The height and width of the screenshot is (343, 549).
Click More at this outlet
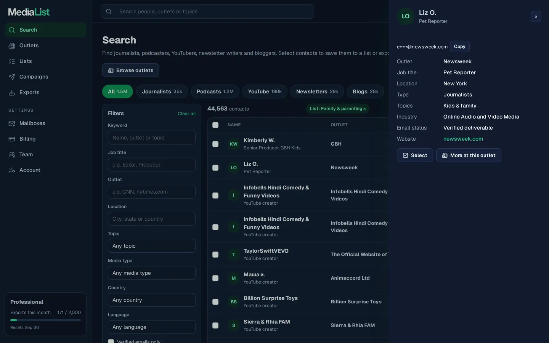coord(469,155)
